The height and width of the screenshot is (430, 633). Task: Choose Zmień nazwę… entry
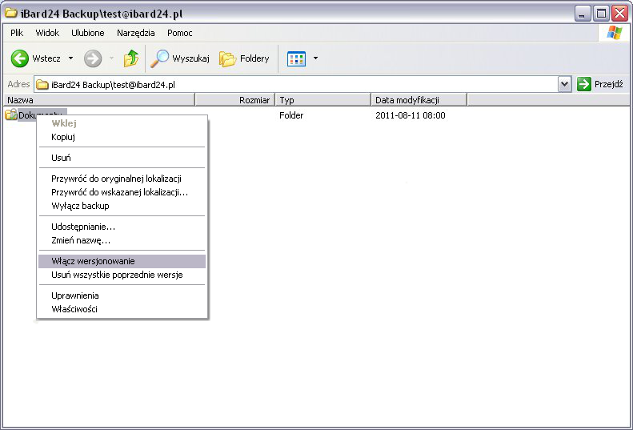[x=122, y=240]
